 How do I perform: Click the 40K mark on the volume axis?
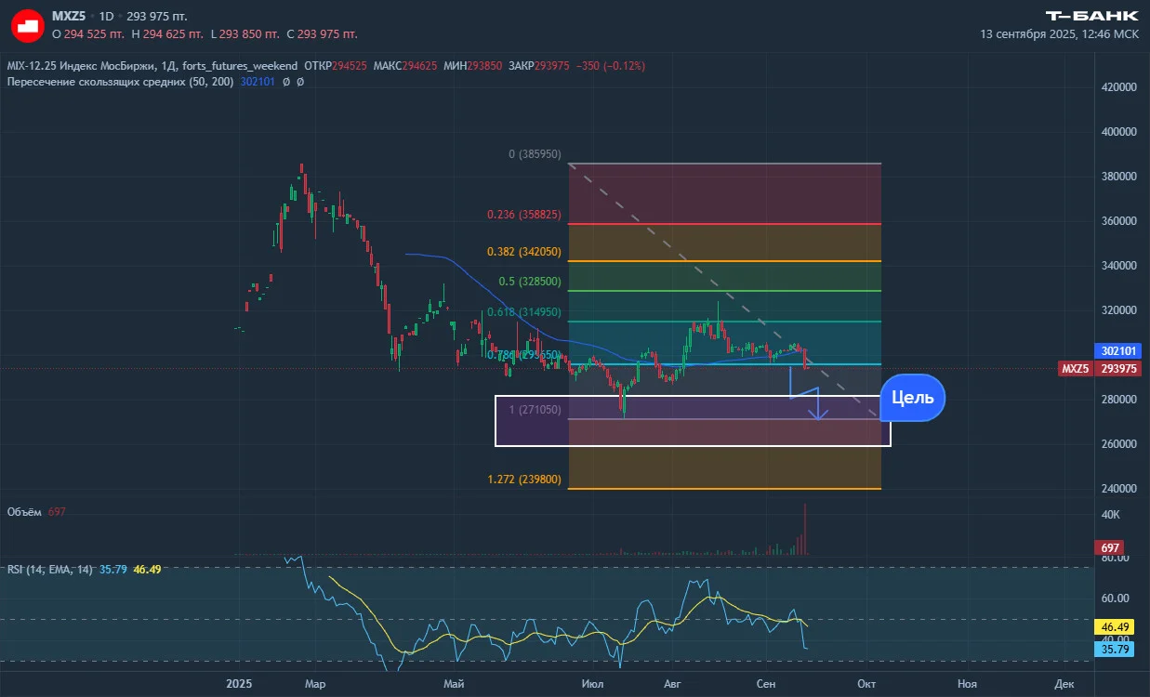pos(1110,515)
